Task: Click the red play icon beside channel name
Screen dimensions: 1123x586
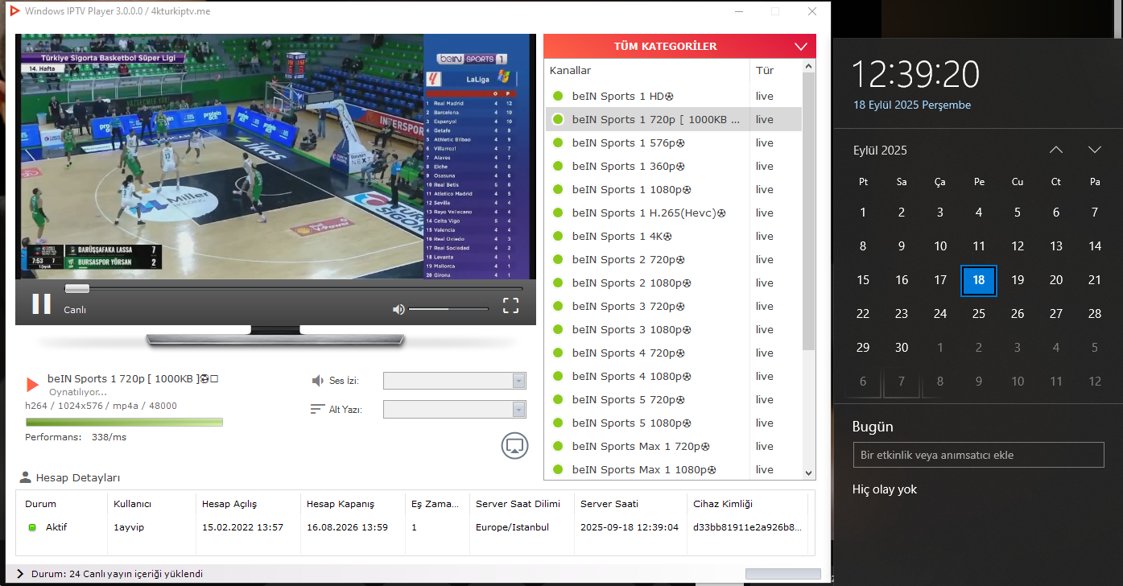Action: [x=32, y=385]
